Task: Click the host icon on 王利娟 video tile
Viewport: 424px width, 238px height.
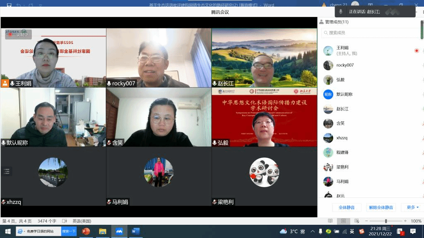Action: [x=5, y=83]
